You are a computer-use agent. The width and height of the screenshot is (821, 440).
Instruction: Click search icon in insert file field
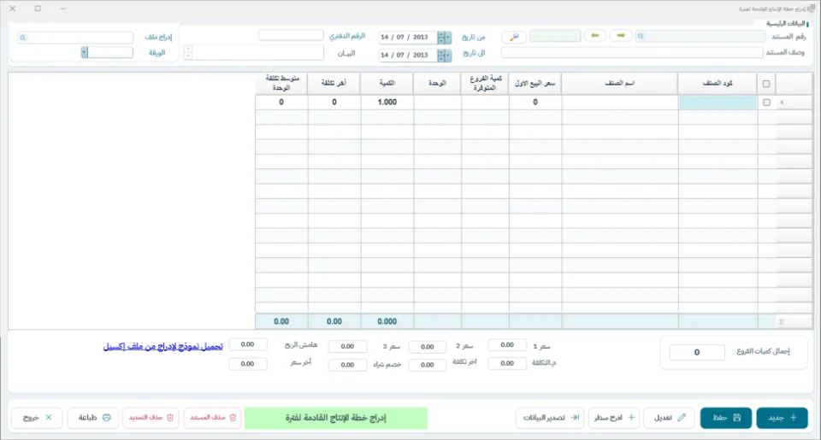pos(22,38)
